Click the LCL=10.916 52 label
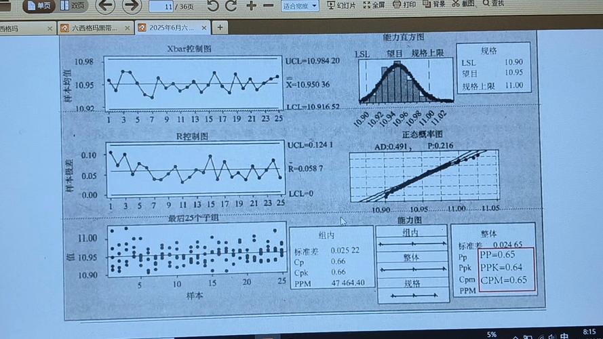 pos(312,106)
